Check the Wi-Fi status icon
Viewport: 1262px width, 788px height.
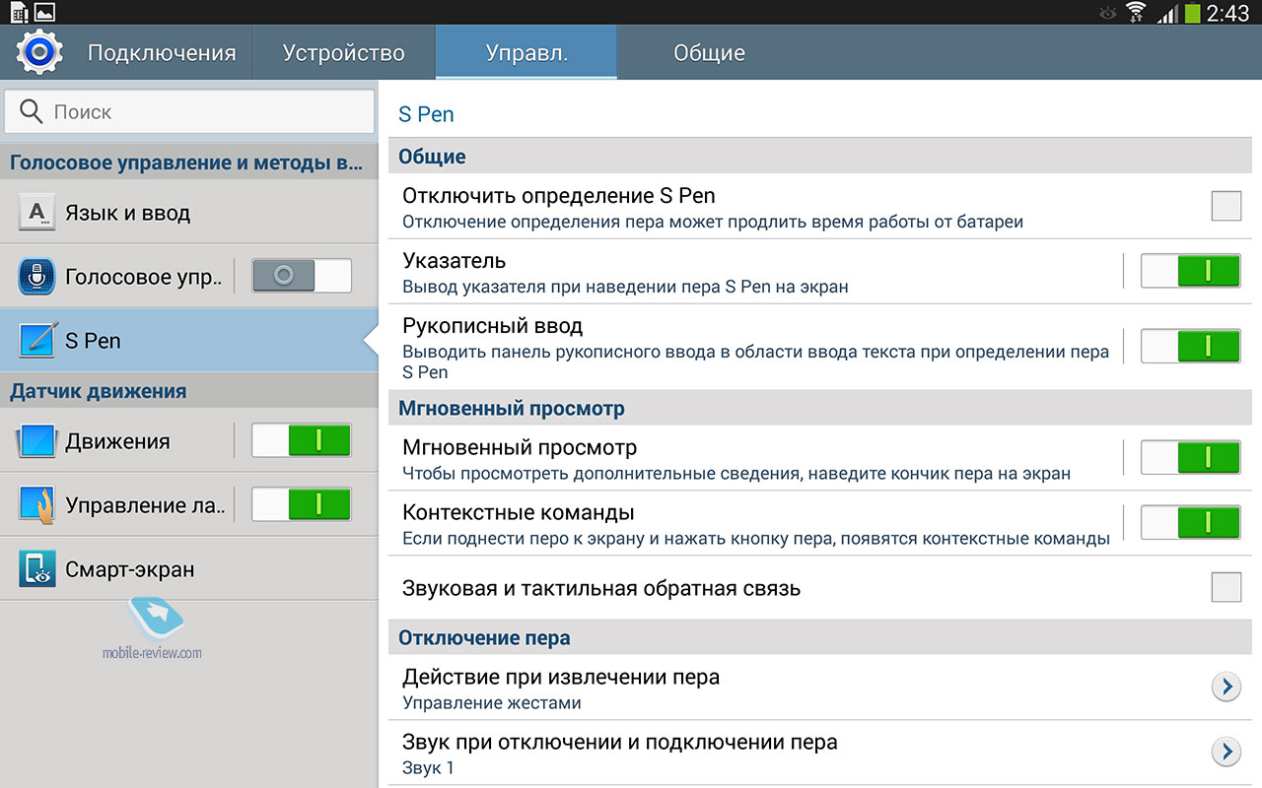[1136, 12]
